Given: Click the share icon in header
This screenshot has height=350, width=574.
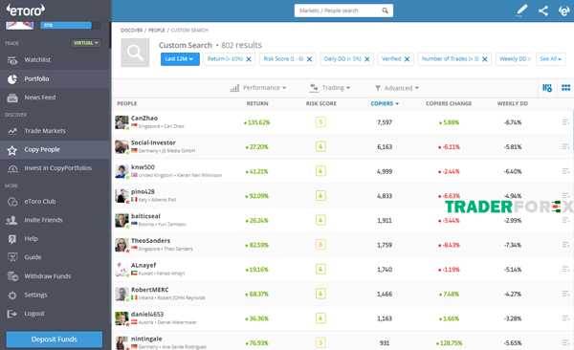Looking at the screenshot, I should (x=543, y=11).
